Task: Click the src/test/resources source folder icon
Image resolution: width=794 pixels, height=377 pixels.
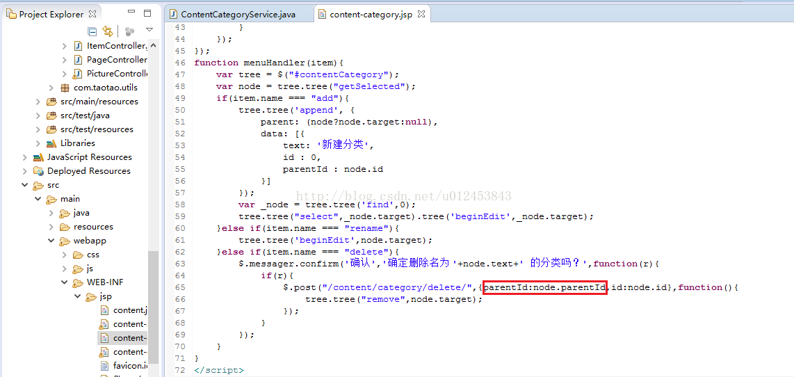Action: pos(51,129)
